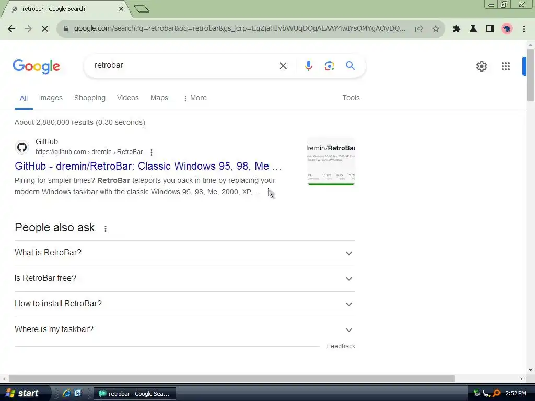Image resolution: width=535 pixels, height=401 pixels.
Task: Open About this result dots next to GitHub URL
Action: pos(151,152)
